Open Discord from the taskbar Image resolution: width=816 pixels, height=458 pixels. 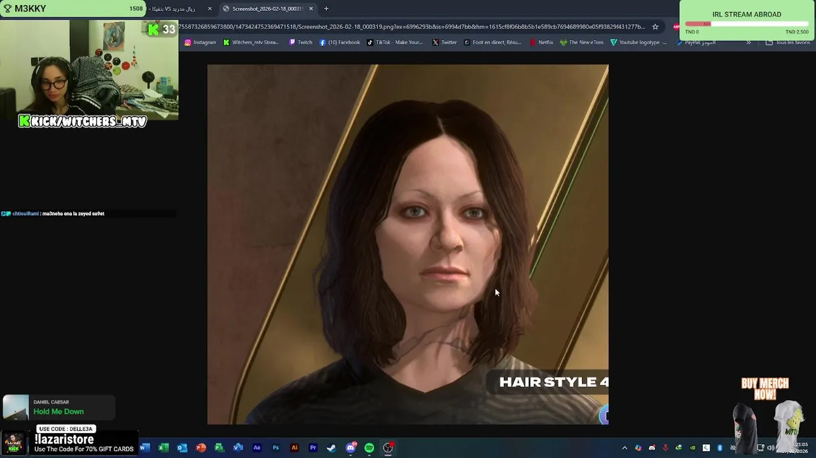tap(350, 448)
